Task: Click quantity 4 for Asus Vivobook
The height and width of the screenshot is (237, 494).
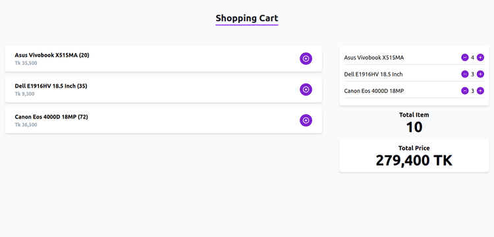Action: point(472,57)
